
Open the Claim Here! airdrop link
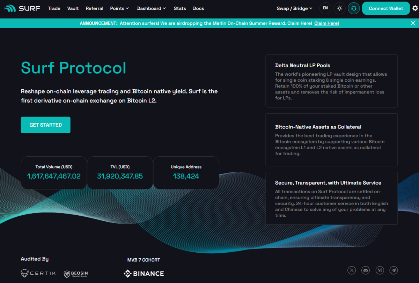point(326,23)
